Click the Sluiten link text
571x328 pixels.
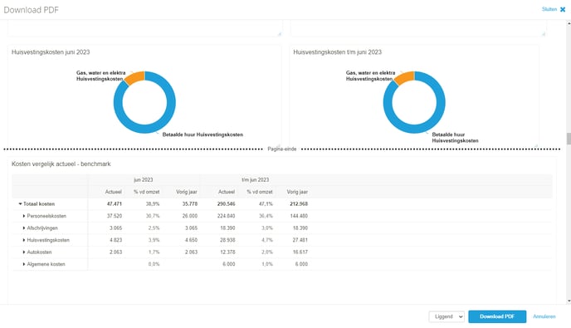[x=549, y=9]
